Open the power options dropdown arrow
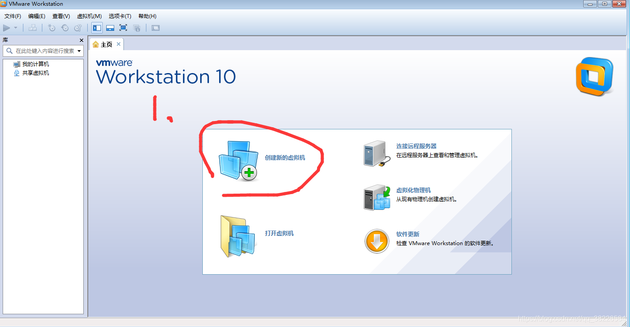Image resolution: width=630 pixels, height=327 pixels. coord(16,28)
